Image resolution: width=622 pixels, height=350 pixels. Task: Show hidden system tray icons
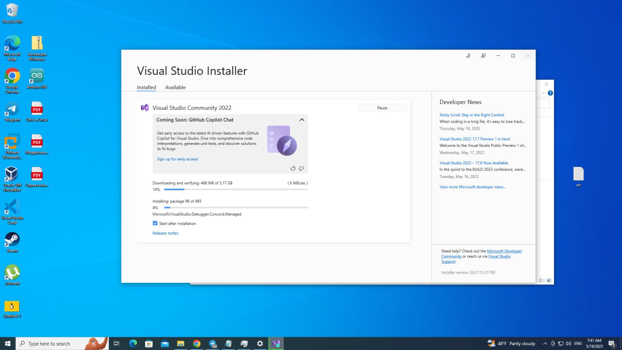tap(545, 344)
